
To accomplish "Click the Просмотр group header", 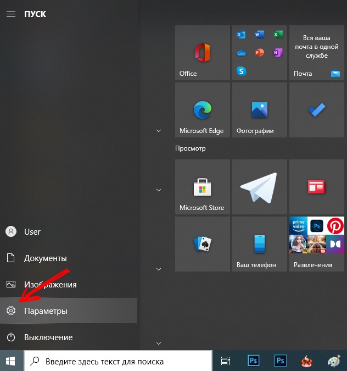I will click(191, 148).
